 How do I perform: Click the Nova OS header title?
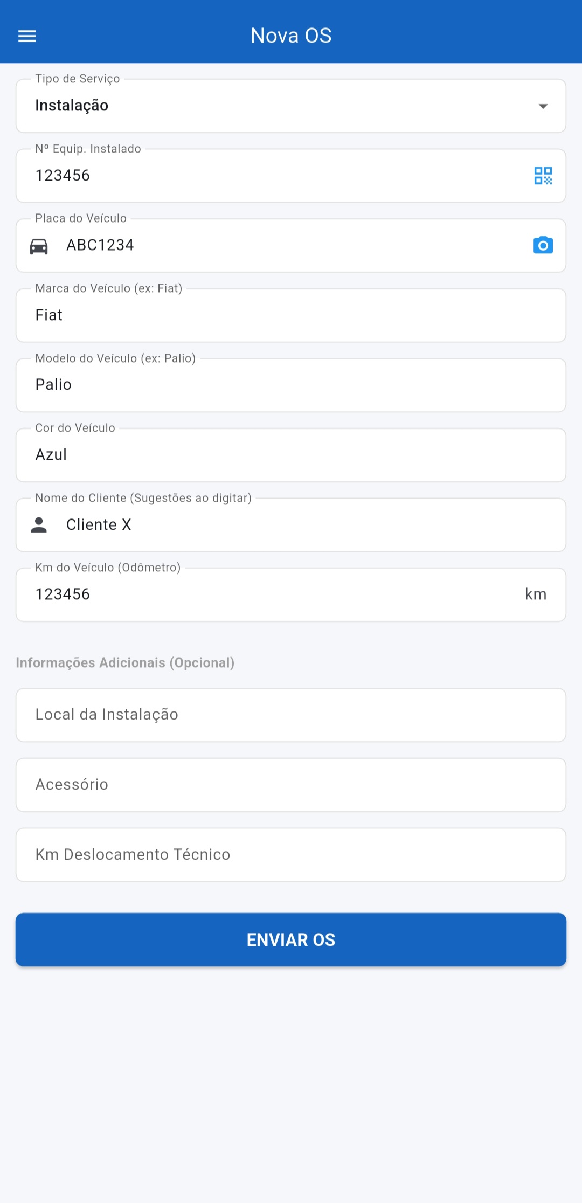click(291, 36)
